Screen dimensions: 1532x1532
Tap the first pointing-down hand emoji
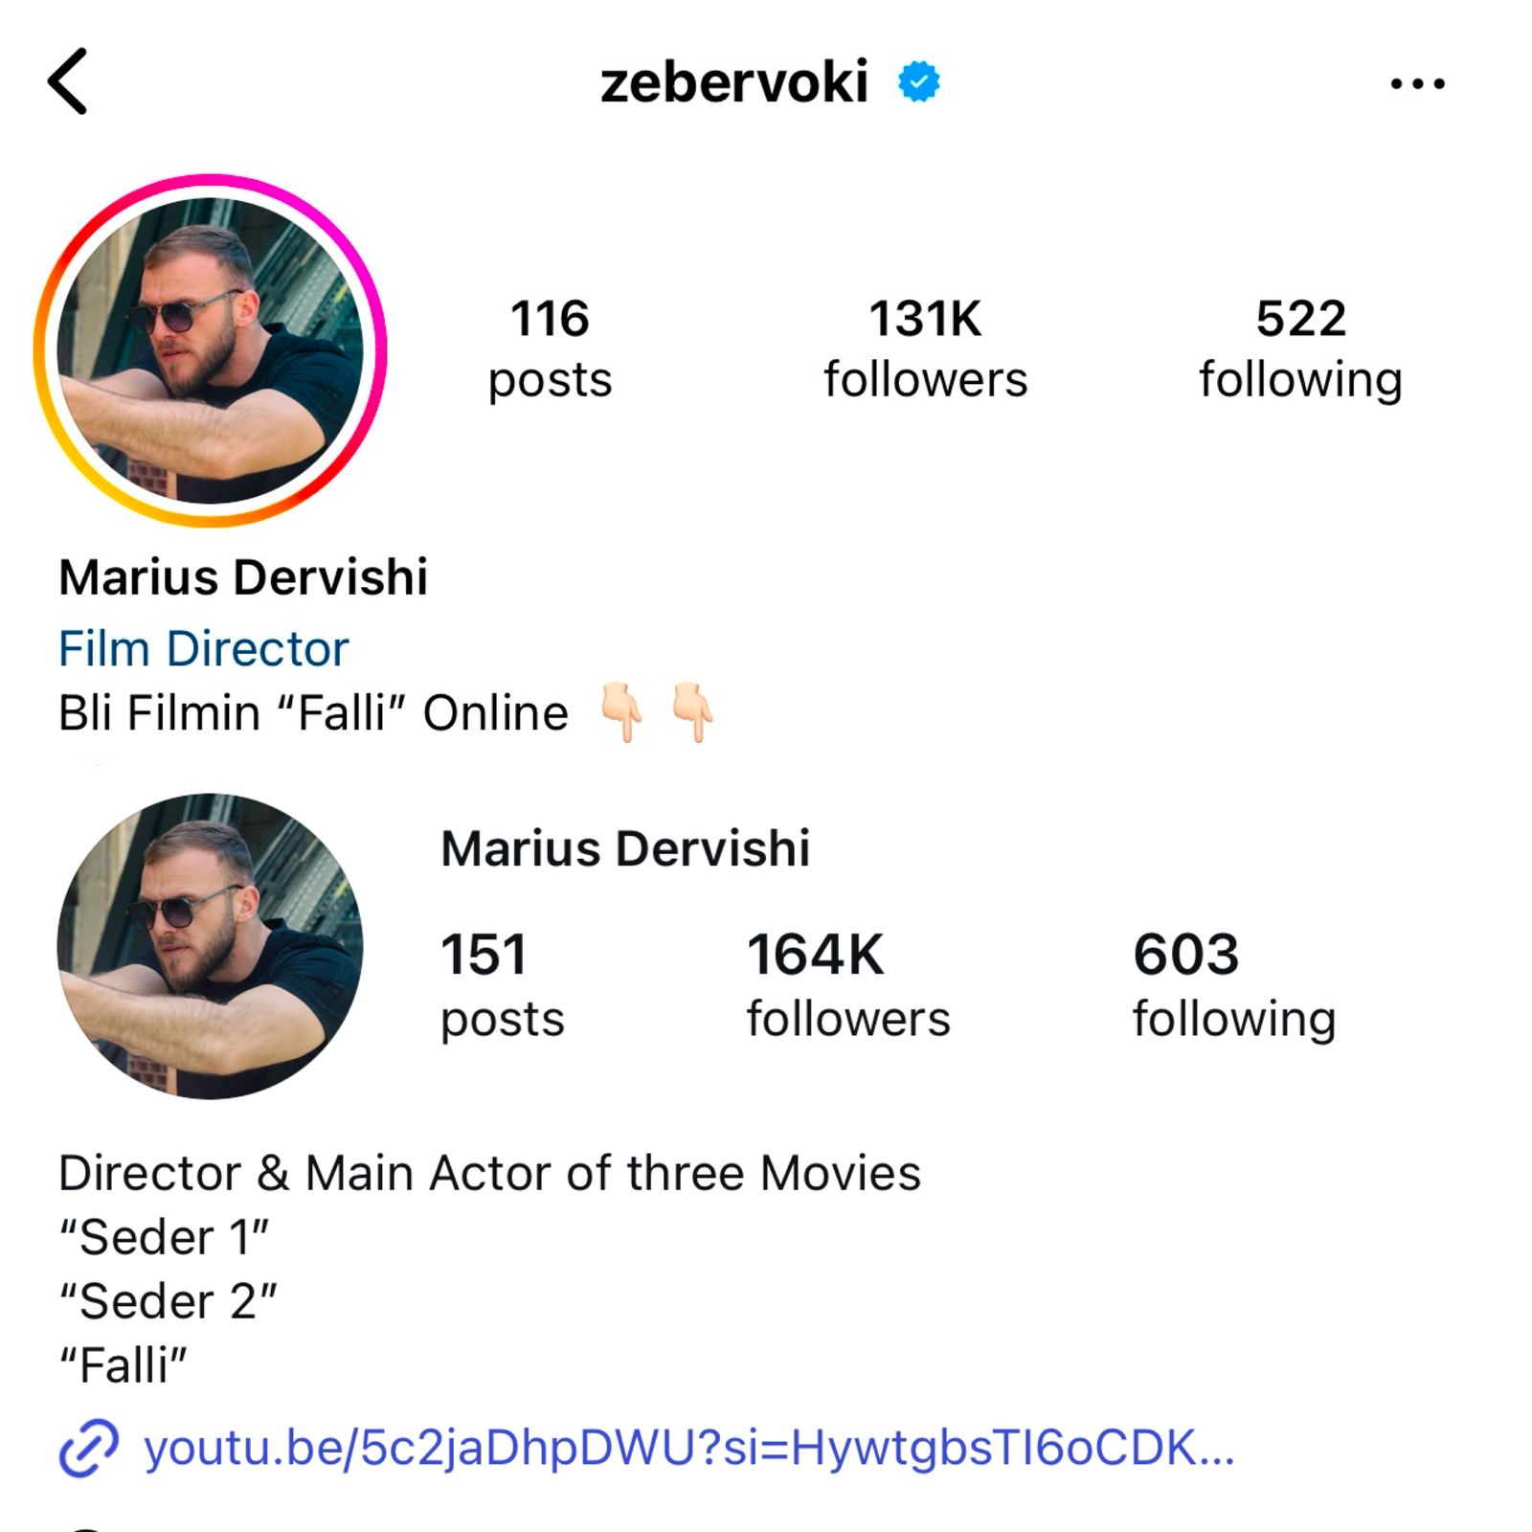point(620,711)
